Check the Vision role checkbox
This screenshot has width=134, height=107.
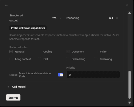tap(96, 52)
